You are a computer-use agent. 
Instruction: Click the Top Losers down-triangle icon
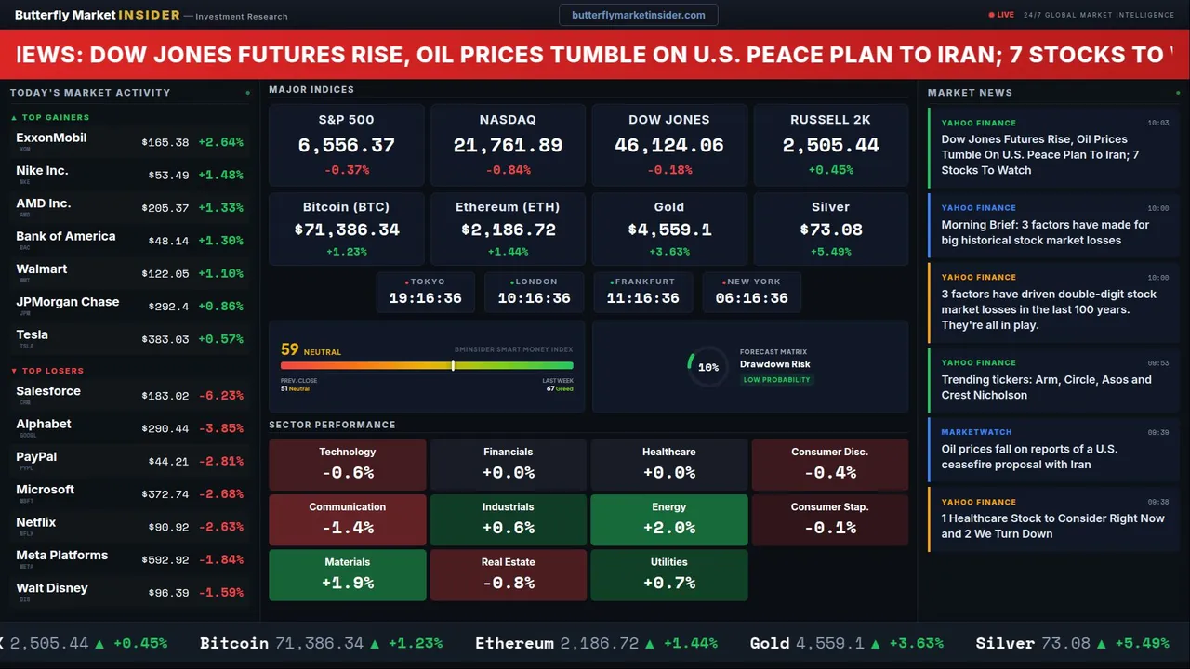[14, 371]
